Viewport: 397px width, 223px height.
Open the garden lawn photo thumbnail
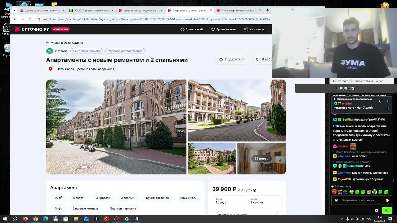pos(212,159)
